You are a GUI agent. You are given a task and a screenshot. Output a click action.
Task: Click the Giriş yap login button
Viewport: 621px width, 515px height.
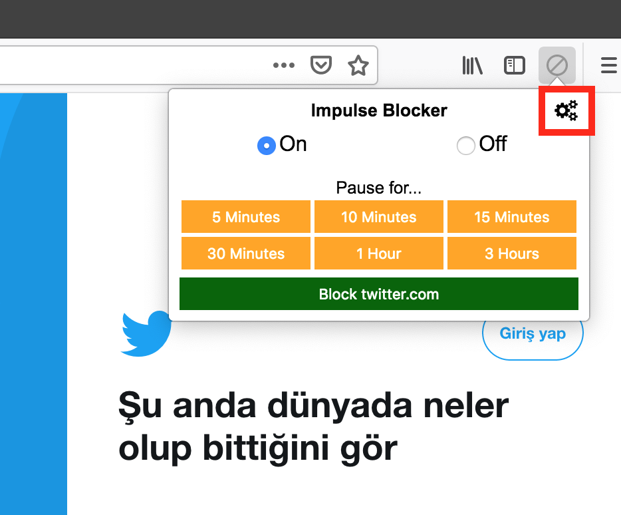(533, 334)
